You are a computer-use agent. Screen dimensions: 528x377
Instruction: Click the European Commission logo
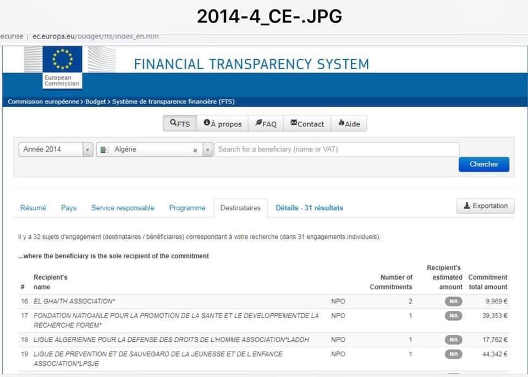coord(62,67)
